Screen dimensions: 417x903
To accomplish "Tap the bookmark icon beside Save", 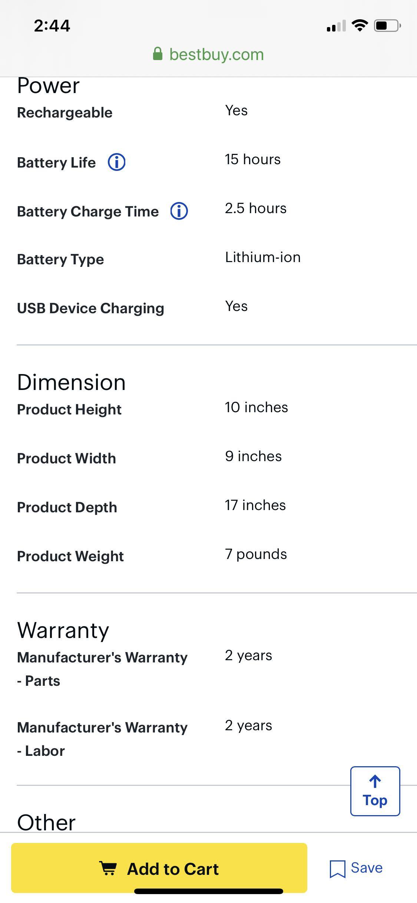I will coord(337,869).
